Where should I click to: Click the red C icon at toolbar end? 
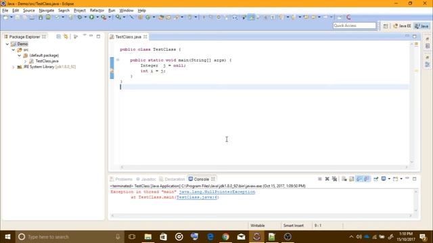coord(348,17)
